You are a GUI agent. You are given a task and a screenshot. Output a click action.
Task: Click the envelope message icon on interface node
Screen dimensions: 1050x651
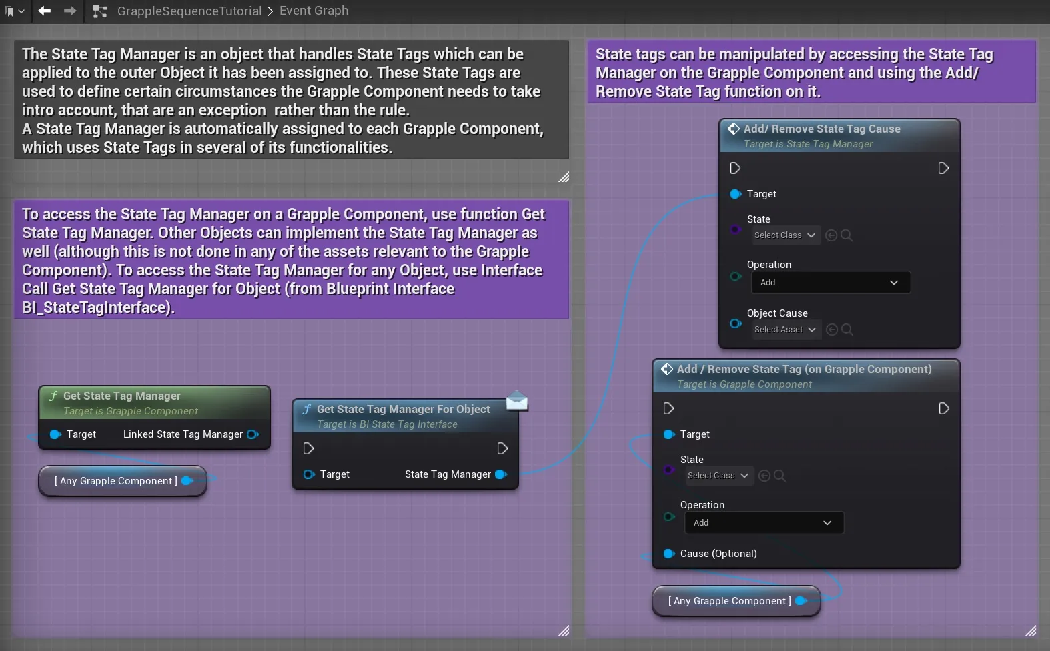[x=517, y=400]
